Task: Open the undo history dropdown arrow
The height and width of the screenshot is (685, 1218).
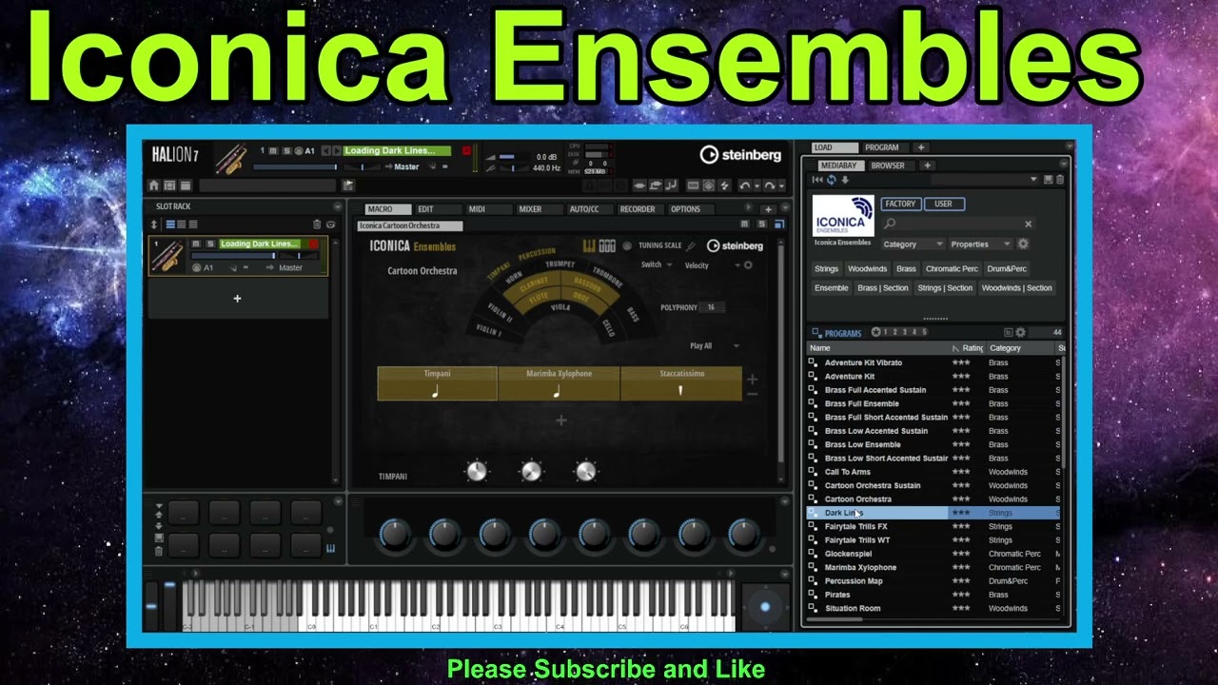Action: tap(757, 186)
